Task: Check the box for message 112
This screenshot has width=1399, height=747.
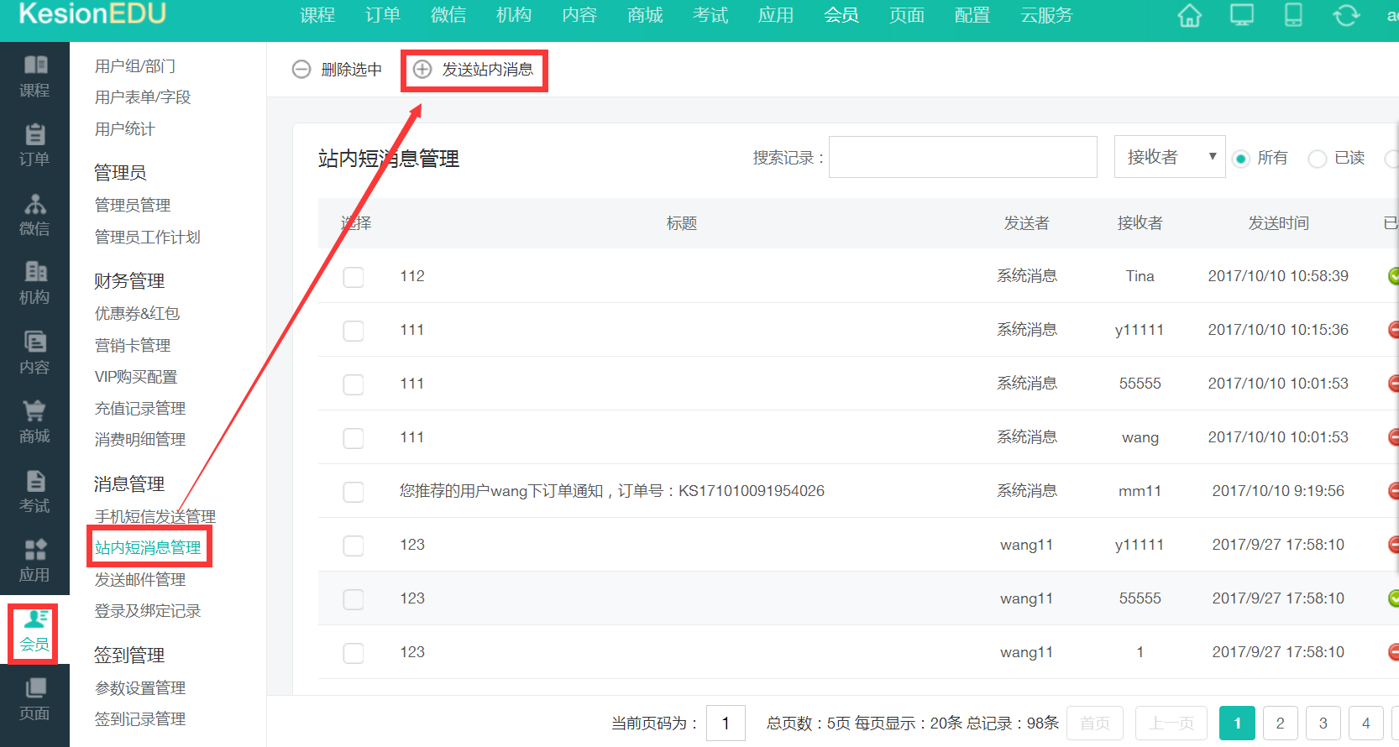Action: click(354, 277)
